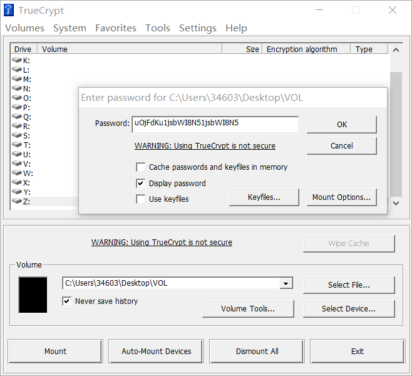412x376 pixels.
Task: Open Mount Options...
Action: click(x=342, y=197)
